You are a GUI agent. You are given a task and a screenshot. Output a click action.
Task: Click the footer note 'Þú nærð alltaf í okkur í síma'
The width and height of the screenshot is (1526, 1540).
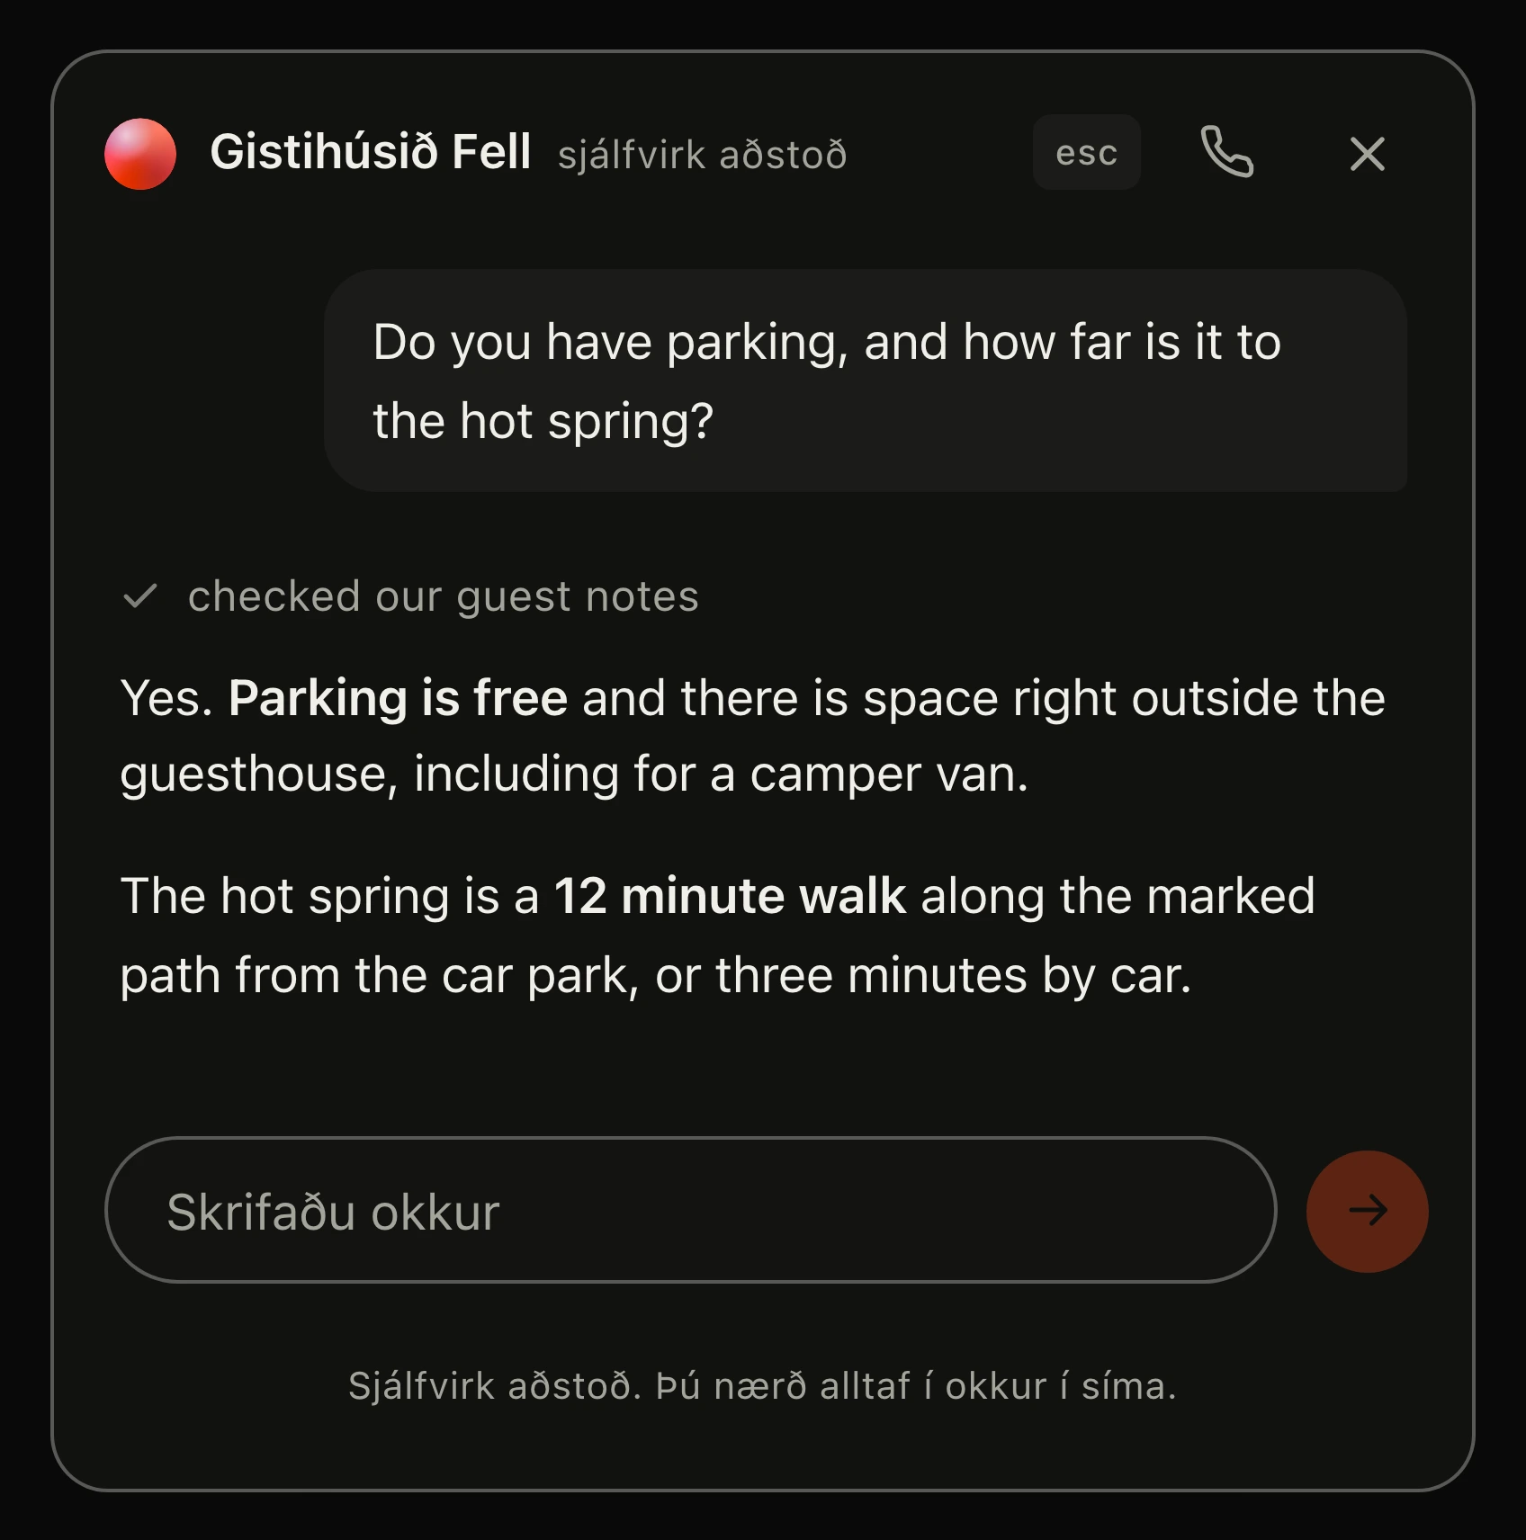tap(916, 1386)
